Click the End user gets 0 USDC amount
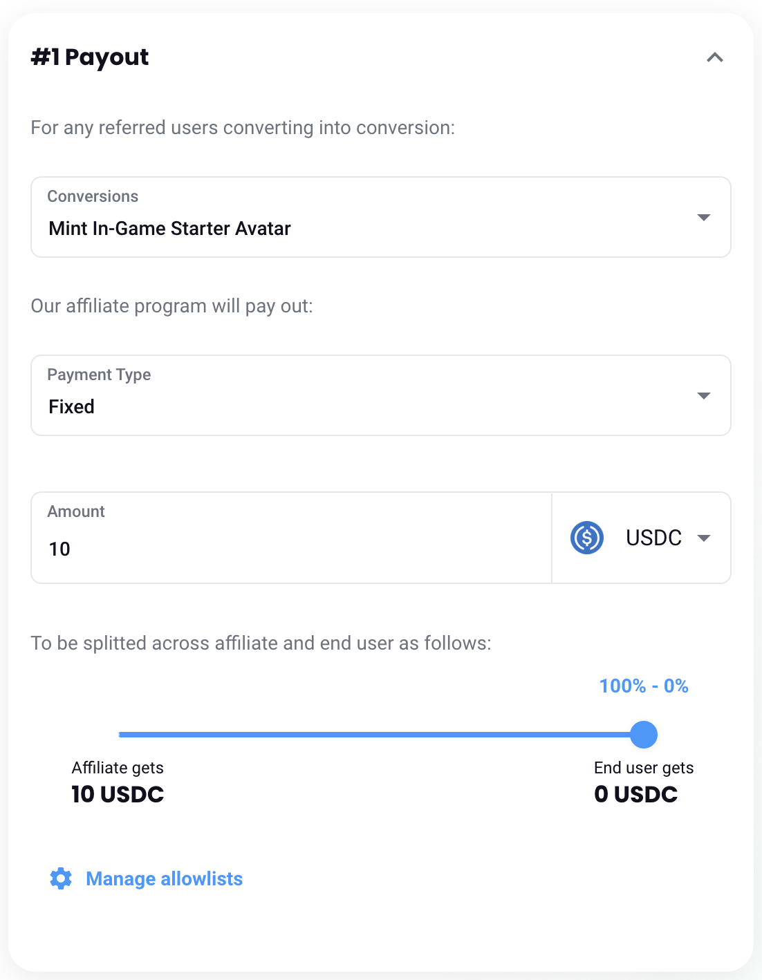This screenshot has height=980, width=762. [636, 795]
